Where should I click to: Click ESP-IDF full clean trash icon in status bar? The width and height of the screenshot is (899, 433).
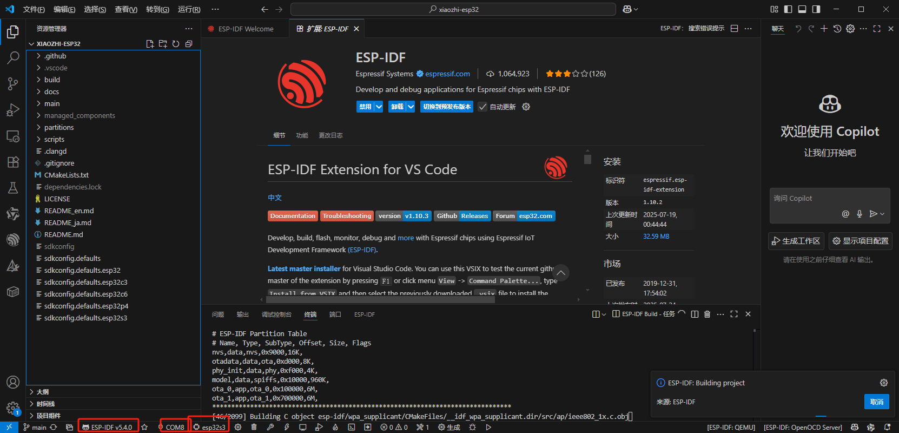tap(254, 427)
